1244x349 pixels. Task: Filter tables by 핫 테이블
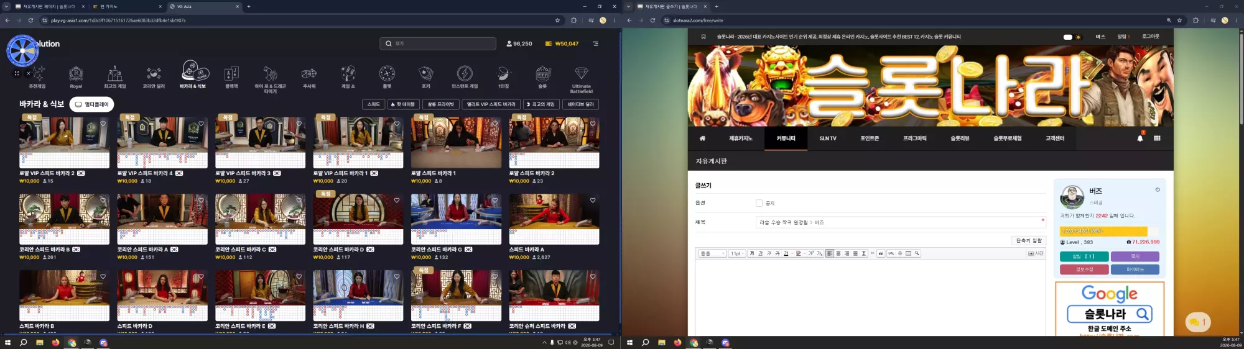click(x=405, y=104)
